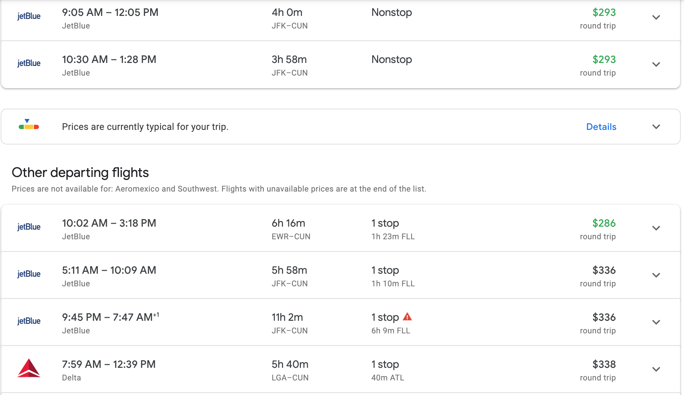Screen dimensions: 684x395
Task: Click the JetBlue logo on 9:45 PM flight
Action: point(29,321)
